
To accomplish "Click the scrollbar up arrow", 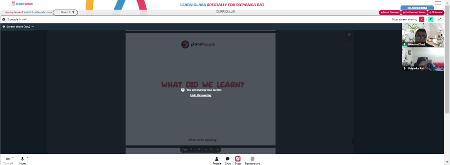I will pos(447,2).
